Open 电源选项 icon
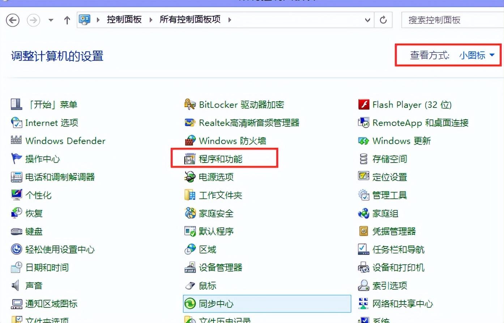 pos(190,177)
